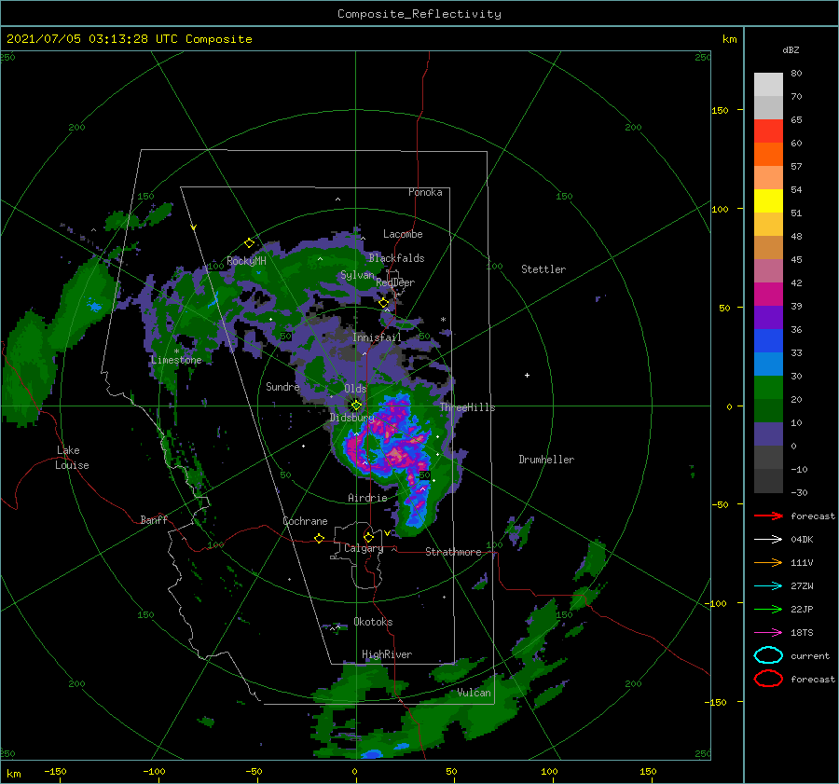Click the Composite_Reflectivity title text
Viewport: 839px width, 784px height.
click(x=419, y=14)
